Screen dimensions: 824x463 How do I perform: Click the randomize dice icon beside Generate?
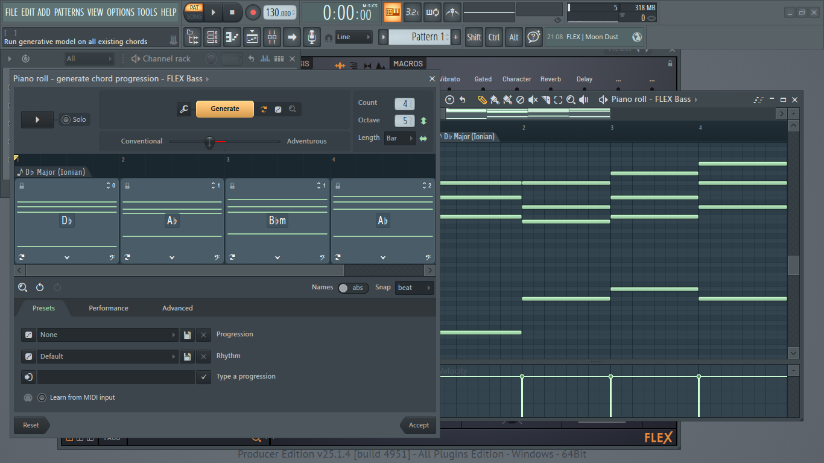[x=278, y=109]
